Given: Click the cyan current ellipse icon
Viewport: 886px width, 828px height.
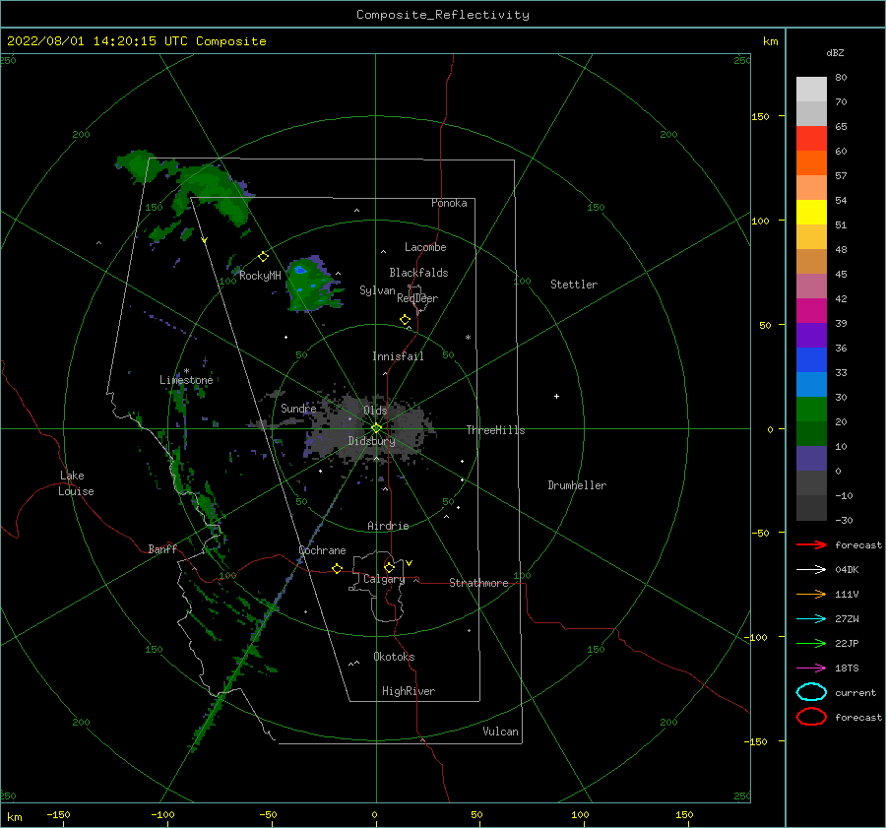Looking at the screenshot, I should [x=811, y=692].
